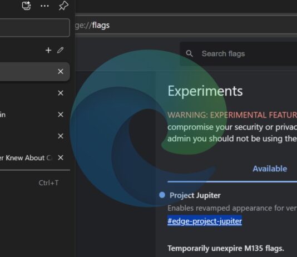Click the blue dot beside Project Jupiter
The width and height of the screenshot is (297, 257).
pyautogui.click(x=162, y=195)
